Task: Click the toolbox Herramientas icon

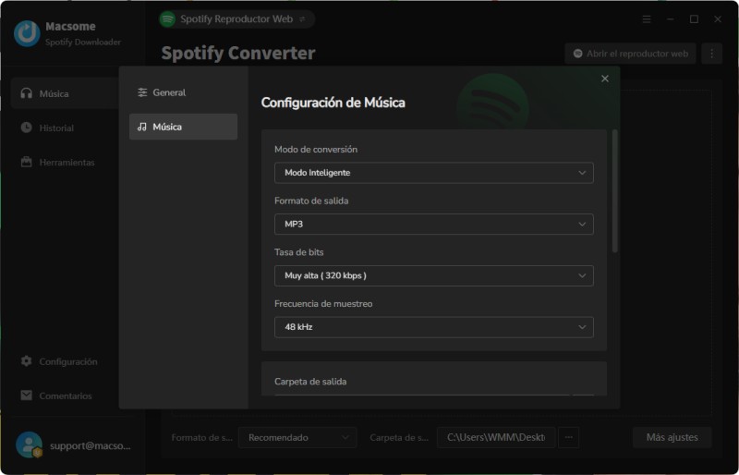Action: (27, 162)
